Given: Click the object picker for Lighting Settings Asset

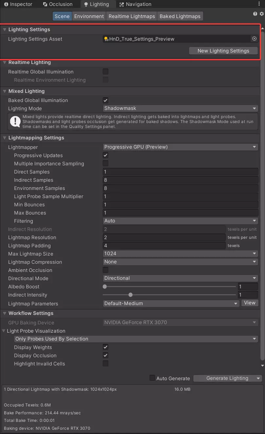Looking at the screenshot, I should 254,39.
